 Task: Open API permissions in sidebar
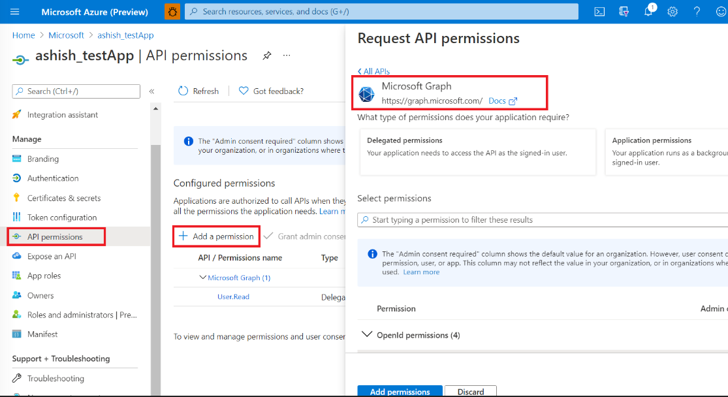(x=56, y=237)
